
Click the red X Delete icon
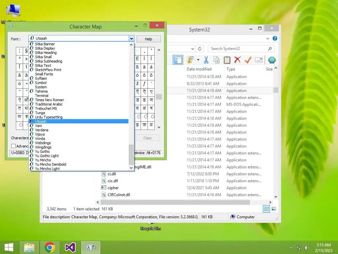pos(238,60)
